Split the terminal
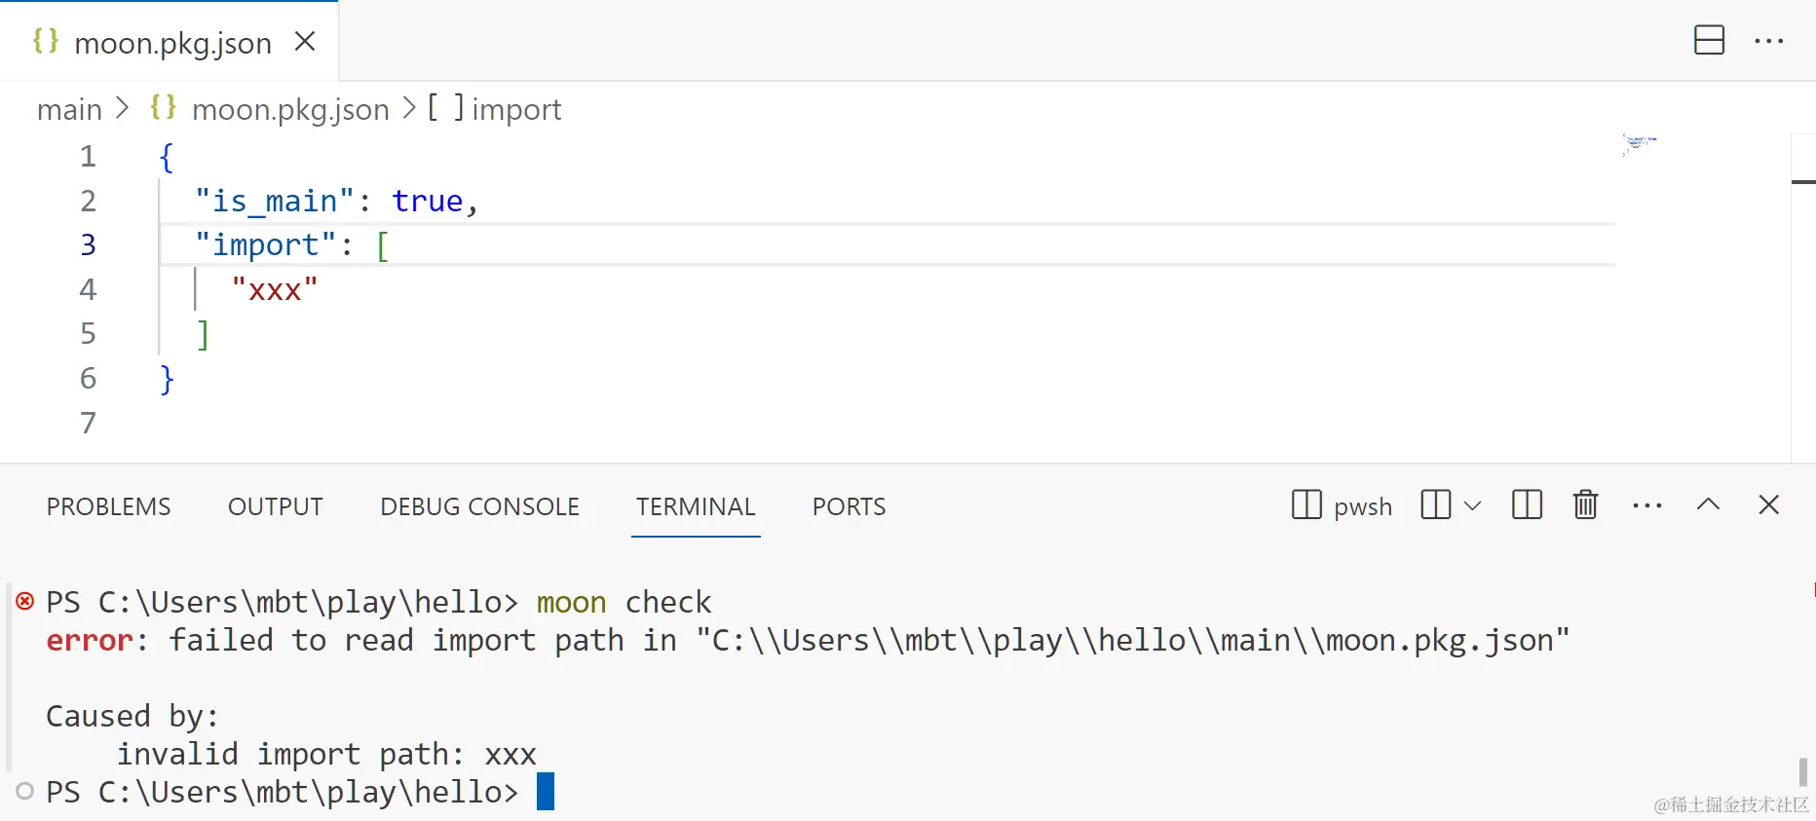The height and width of the screenshot is (821, 1816). click(1527, 504)
